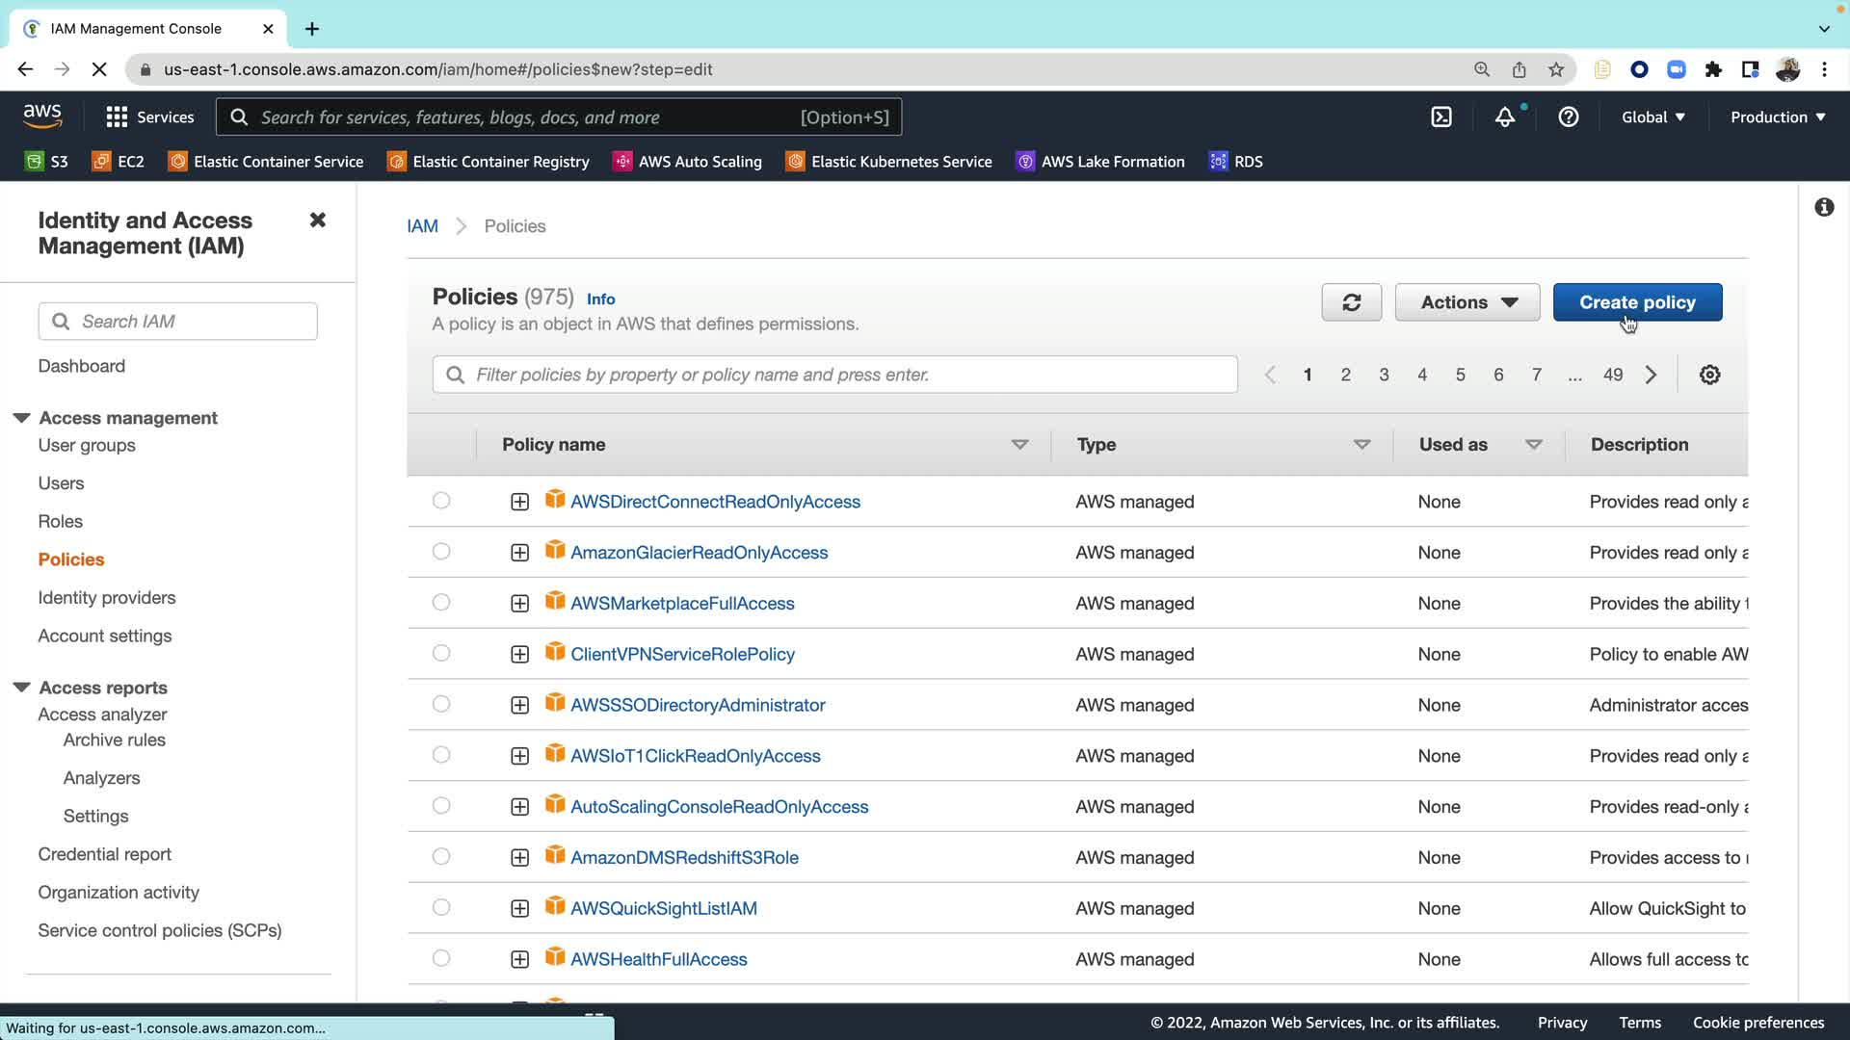Select radio button for ClientVPNServiceRolePolicy

(441, 653)
